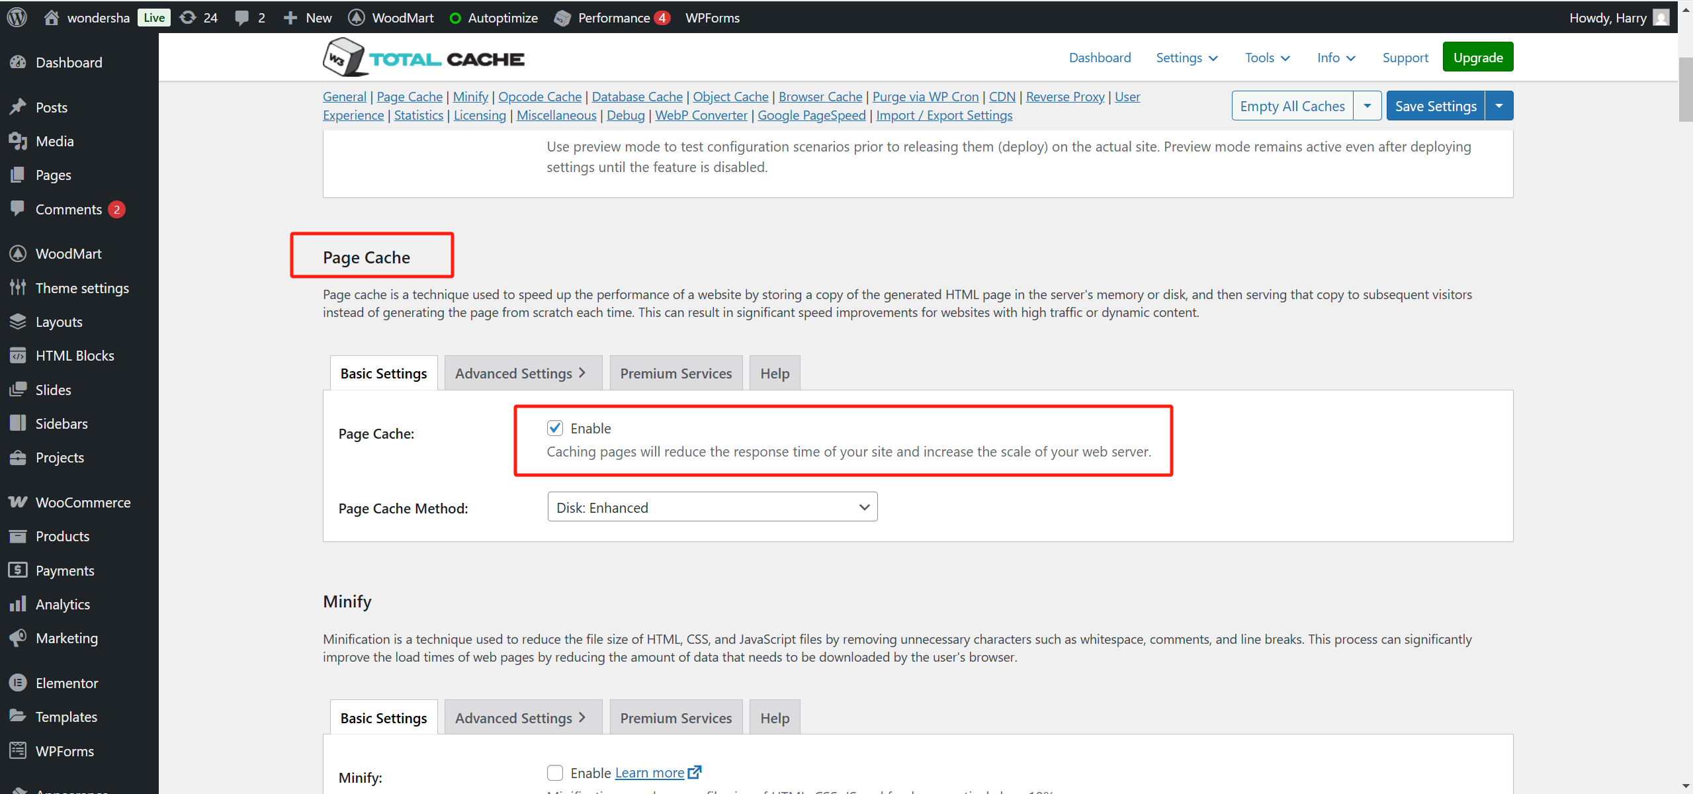
Task: Click the W3 Total Cache logo
Action: [x=423, y=58]
